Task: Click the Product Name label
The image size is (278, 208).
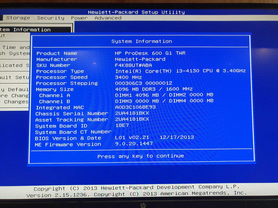Action: [x=57, y=53]
